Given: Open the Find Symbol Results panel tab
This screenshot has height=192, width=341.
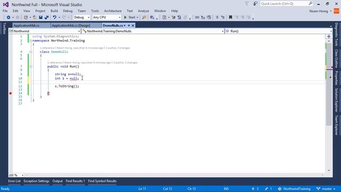Looking at the screenshot, I should (102, 181).
